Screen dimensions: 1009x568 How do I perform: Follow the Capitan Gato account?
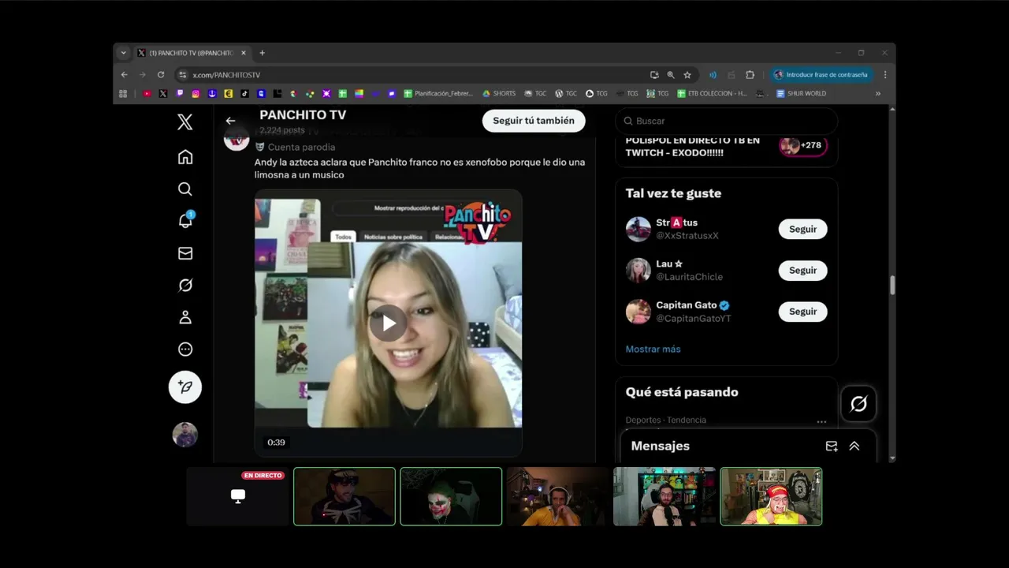pyautogui.click(x=802, y=312)
